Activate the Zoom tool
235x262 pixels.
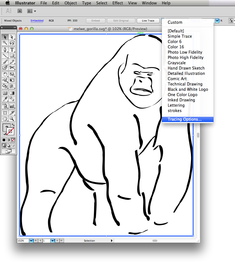[x=12, y=119]
